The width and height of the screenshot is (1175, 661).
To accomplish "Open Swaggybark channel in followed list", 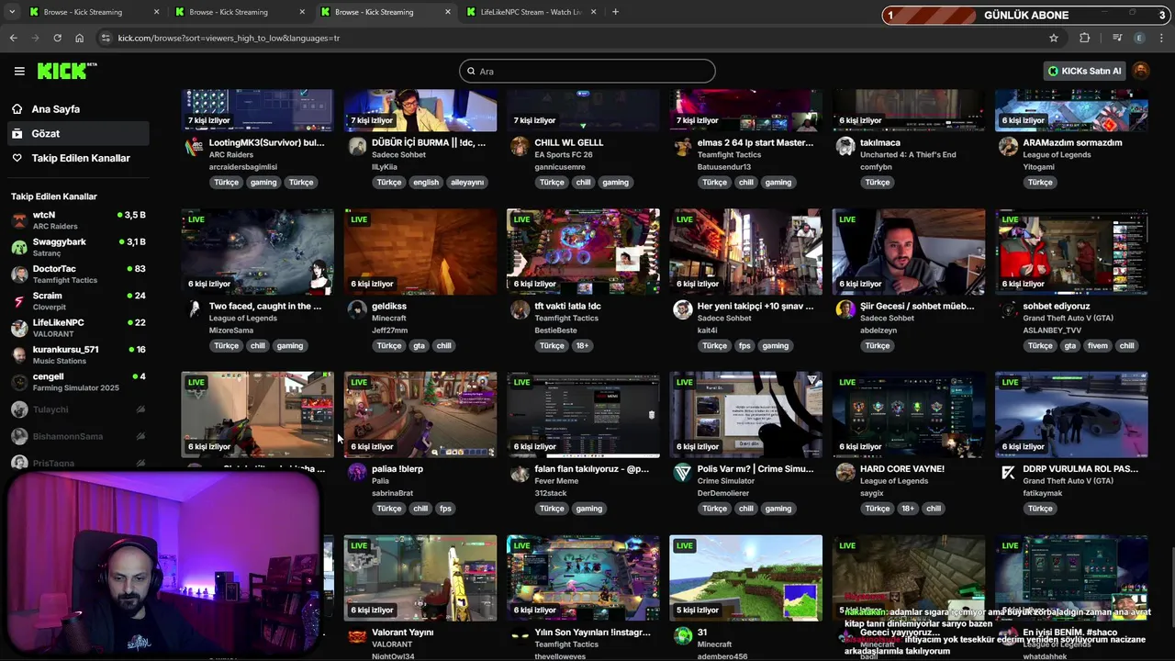I will tap(78, 247).
